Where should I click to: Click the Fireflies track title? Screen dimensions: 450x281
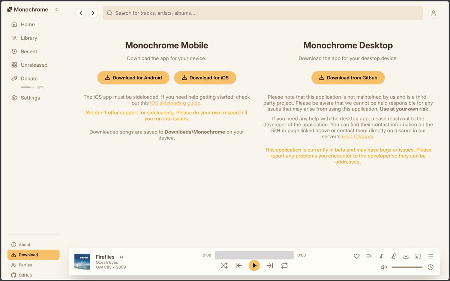point(105,257)
